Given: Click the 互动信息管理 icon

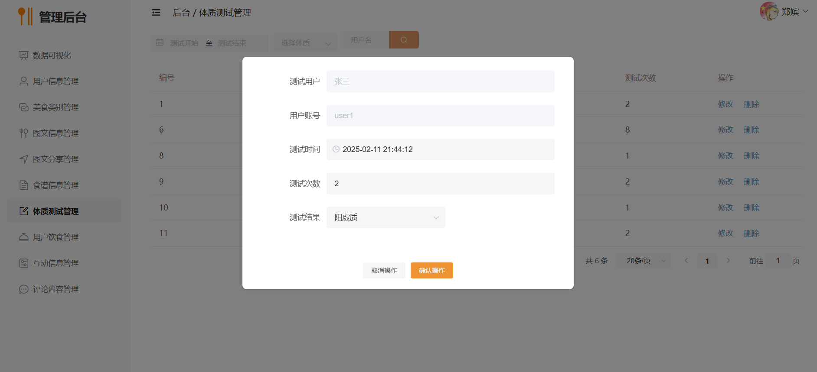Looking at the screenshot, I should (x=24, y=263).
